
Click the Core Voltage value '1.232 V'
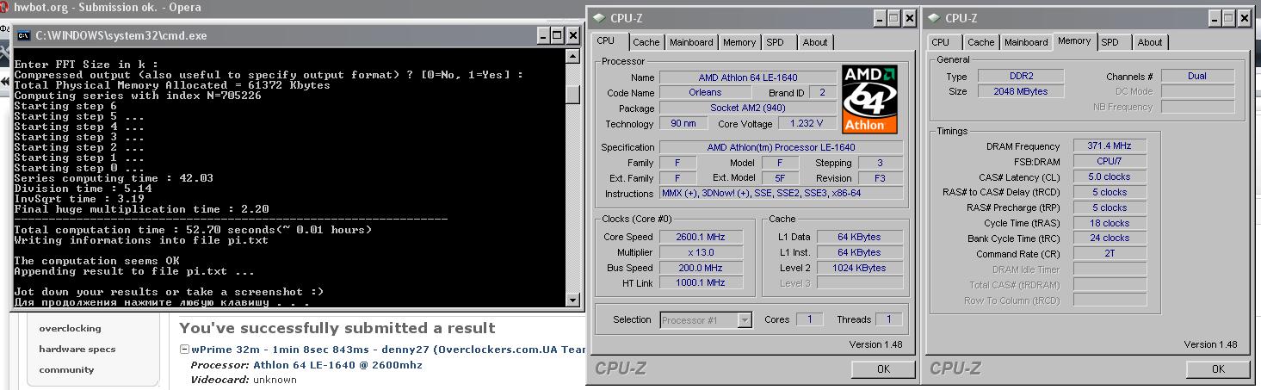click(806, 124)
